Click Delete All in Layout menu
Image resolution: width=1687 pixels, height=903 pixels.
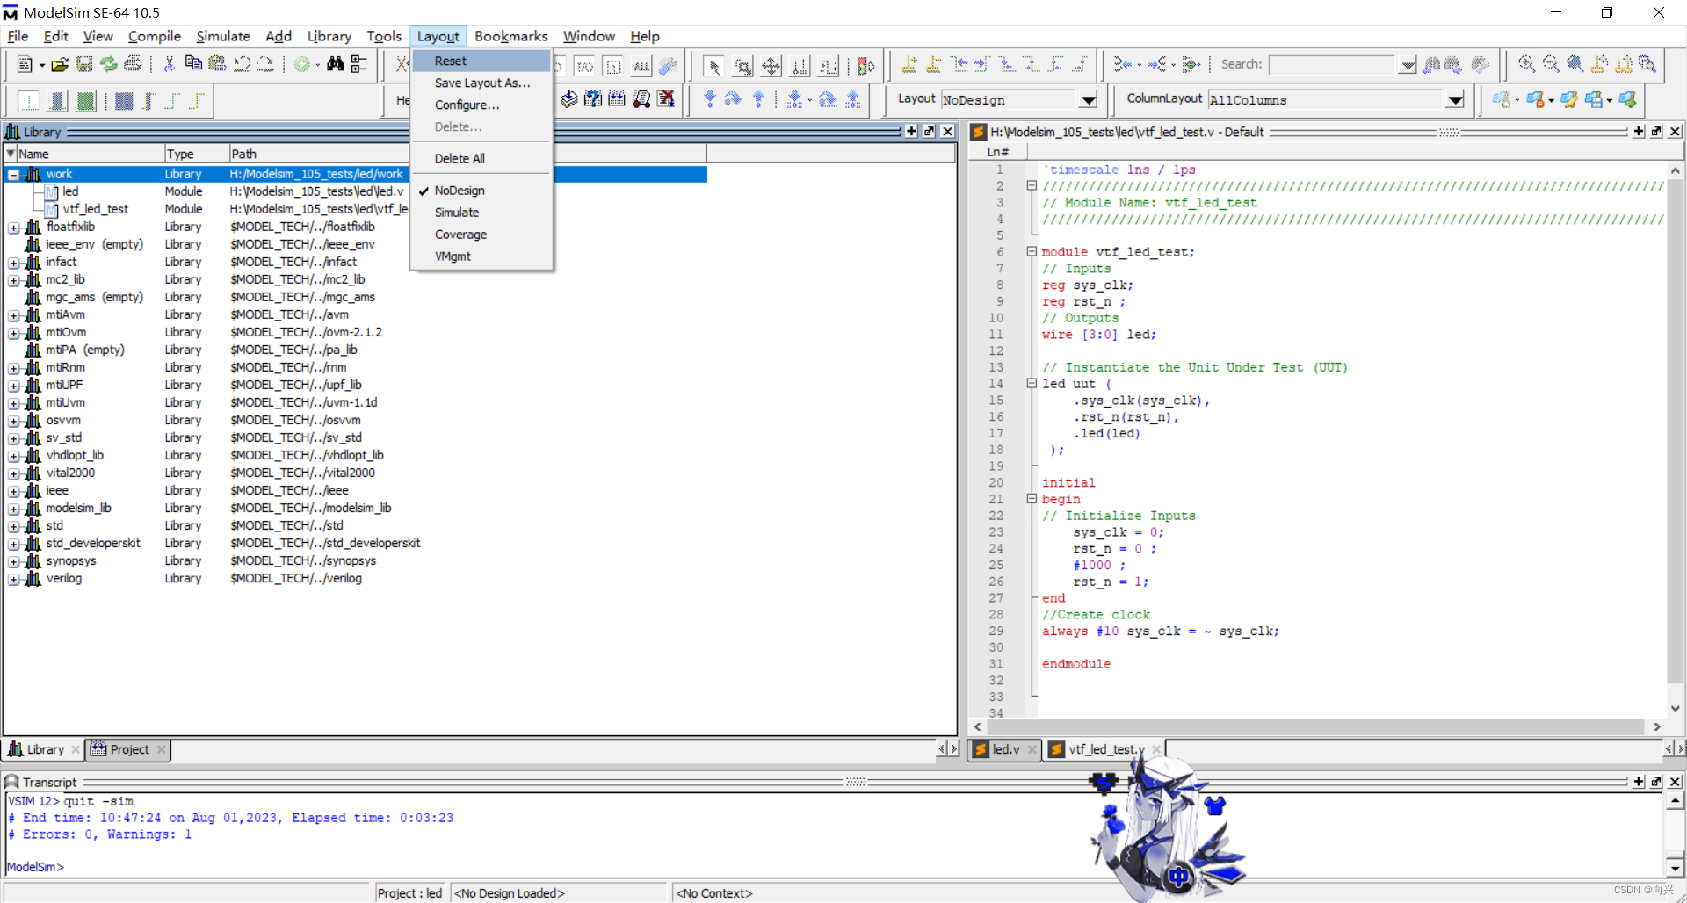pos(460,158)
